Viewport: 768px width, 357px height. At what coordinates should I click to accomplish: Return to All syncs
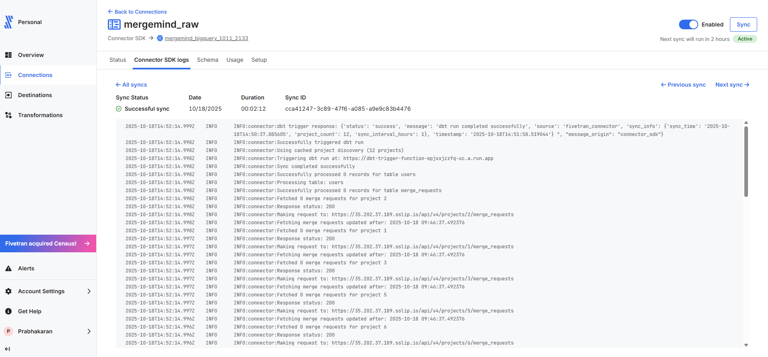131,85
